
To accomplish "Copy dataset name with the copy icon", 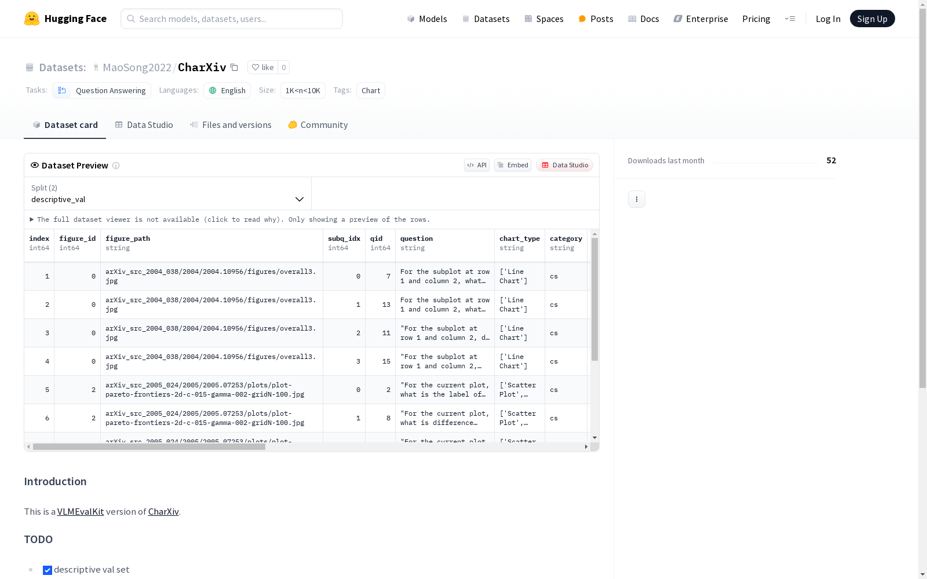I will pyautogui.click(x=234, y=67).
